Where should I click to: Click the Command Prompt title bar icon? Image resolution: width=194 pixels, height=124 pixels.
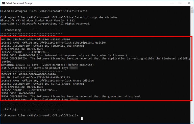pos(3,3)
